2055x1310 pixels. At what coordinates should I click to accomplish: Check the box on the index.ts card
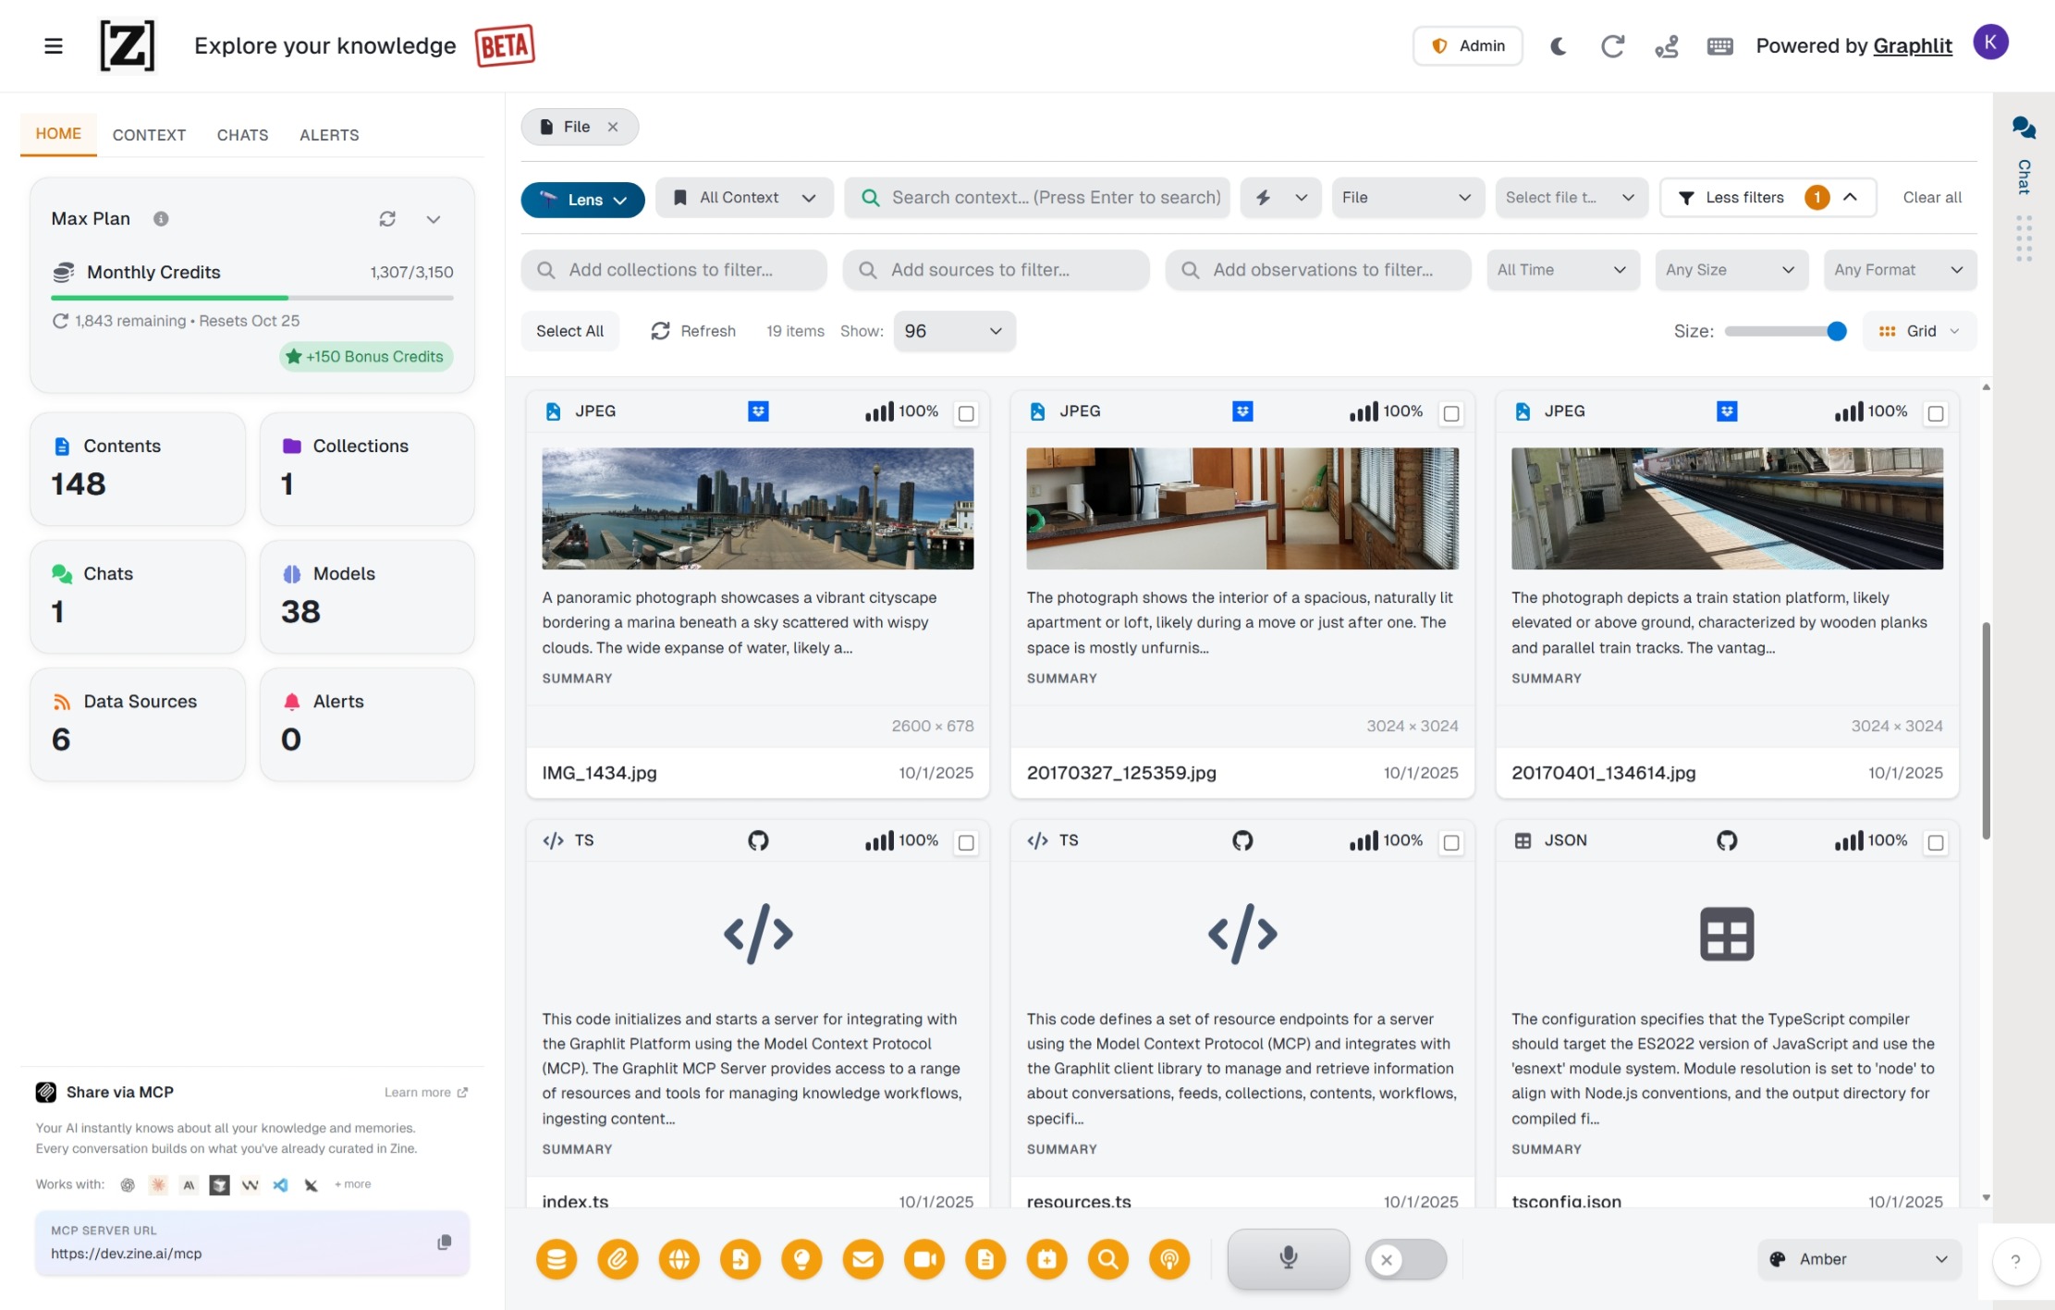point(967,842)
